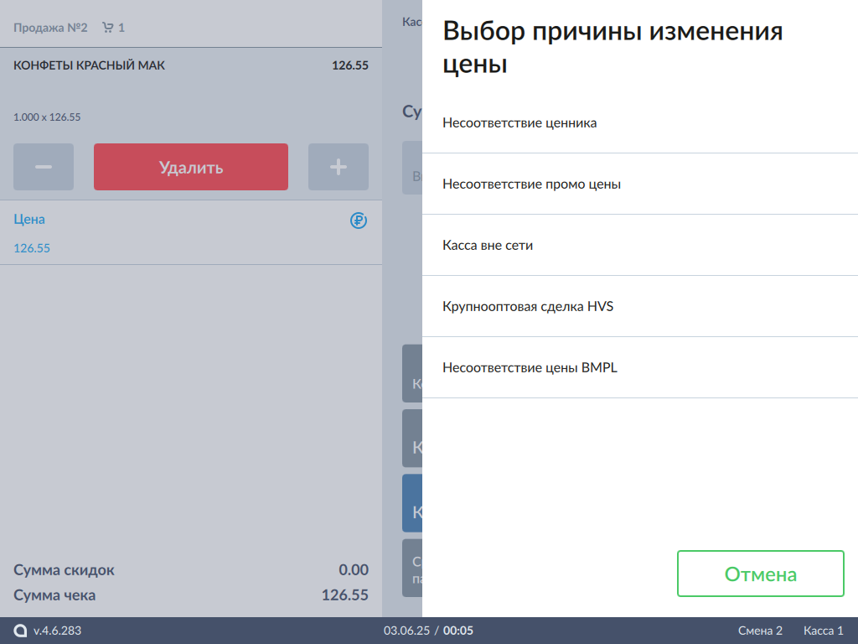Viewport: 858px width, 644px height.
Task: Click the Цена field value 126.55
Action: [32, 248]
